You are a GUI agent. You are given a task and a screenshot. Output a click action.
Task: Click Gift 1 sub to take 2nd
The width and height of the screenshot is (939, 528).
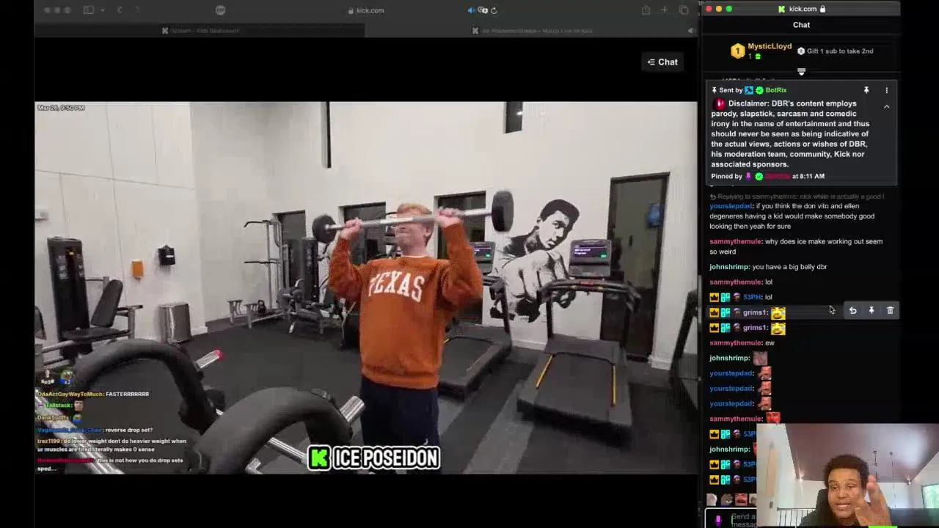[x=835, y=51]
